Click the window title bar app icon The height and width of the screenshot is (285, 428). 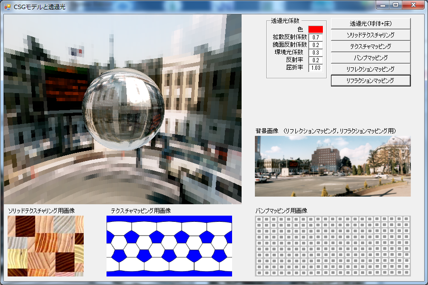click(x=7, y=7)
